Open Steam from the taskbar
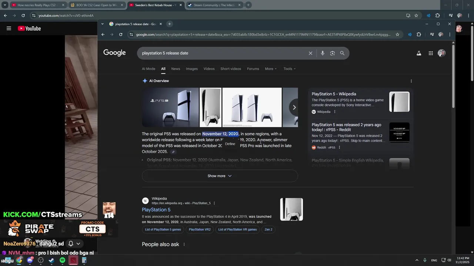This screenshot has width=474, height=266. (51, 260)
